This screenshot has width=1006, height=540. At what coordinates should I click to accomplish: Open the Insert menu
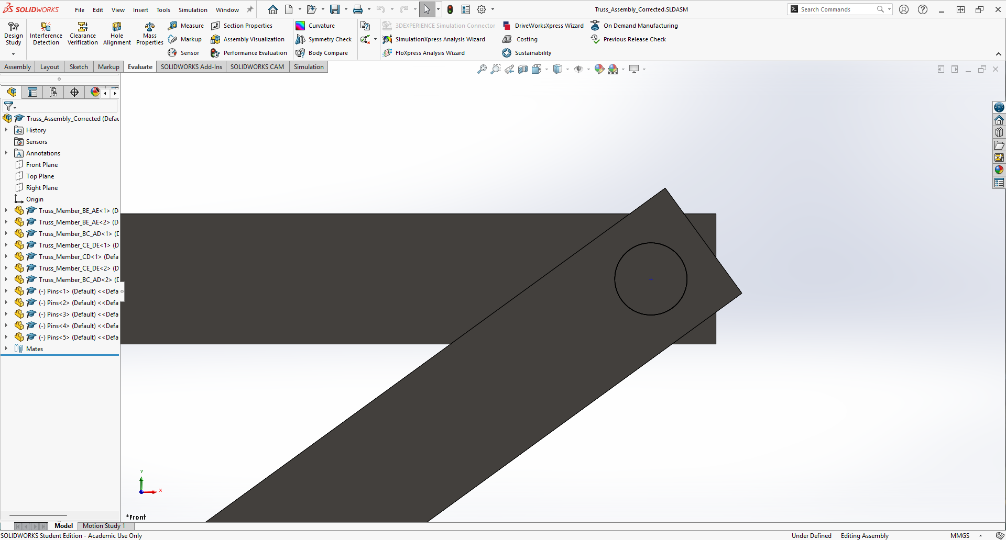click(140, 10)
